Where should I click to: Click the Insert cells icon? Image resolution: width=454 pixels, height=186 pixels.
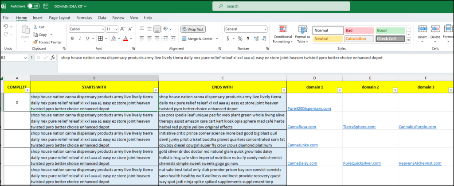click(x=423, y=29)
